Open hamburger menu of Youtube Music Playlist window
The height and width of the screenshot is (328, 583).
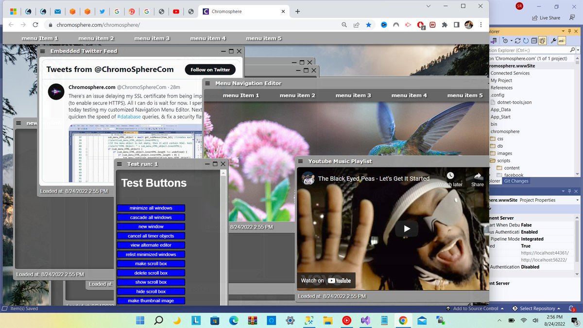pos(300,161)
